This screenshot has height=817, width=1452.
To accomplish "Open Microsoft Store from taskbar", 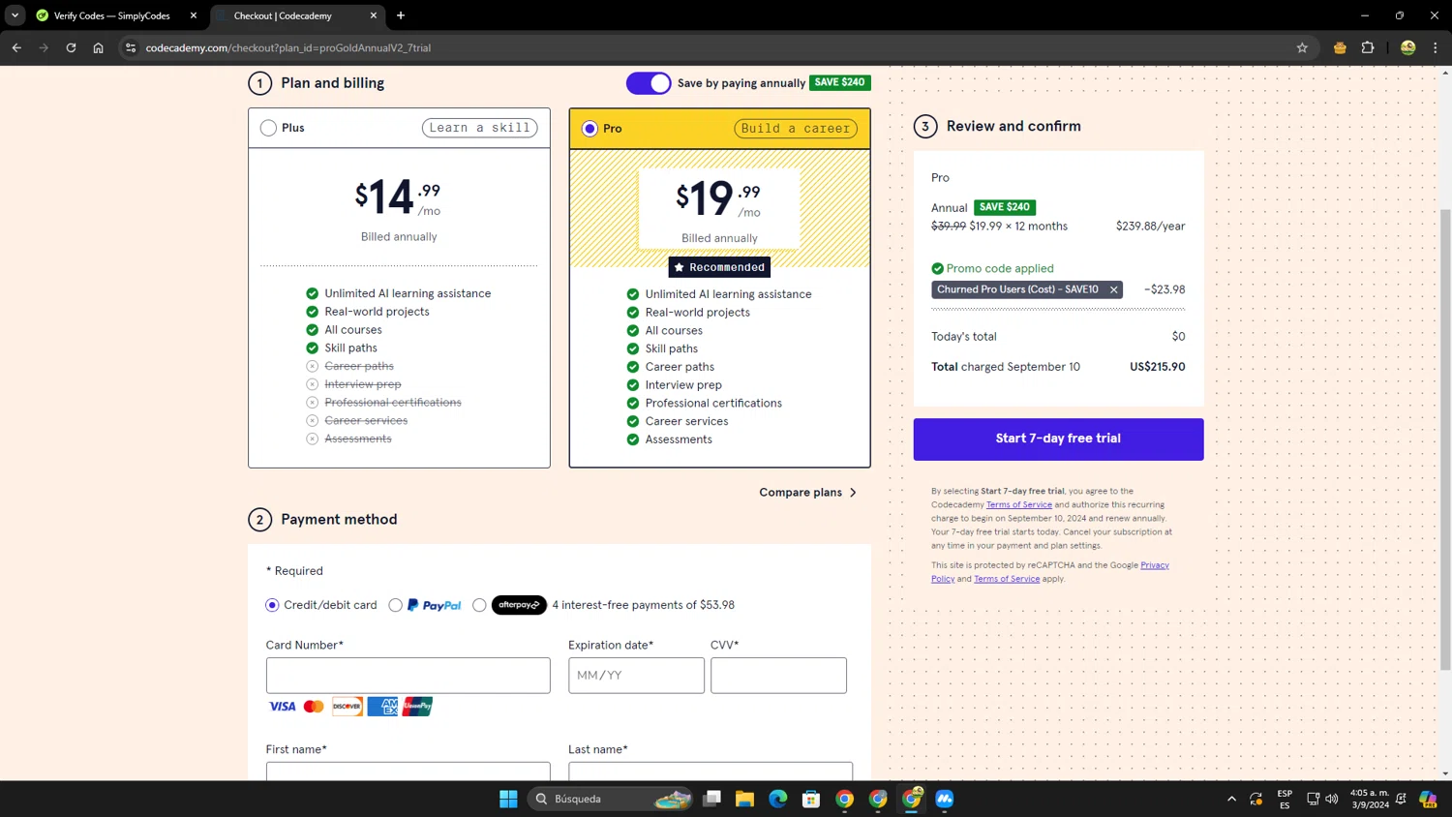I will [811, 799].
